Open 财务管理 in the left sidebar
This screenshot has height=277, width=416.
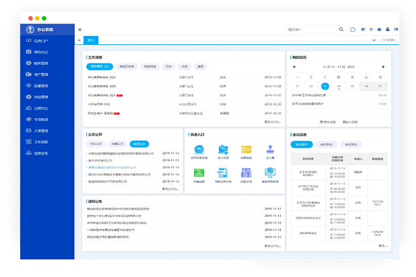pos(41,63)
